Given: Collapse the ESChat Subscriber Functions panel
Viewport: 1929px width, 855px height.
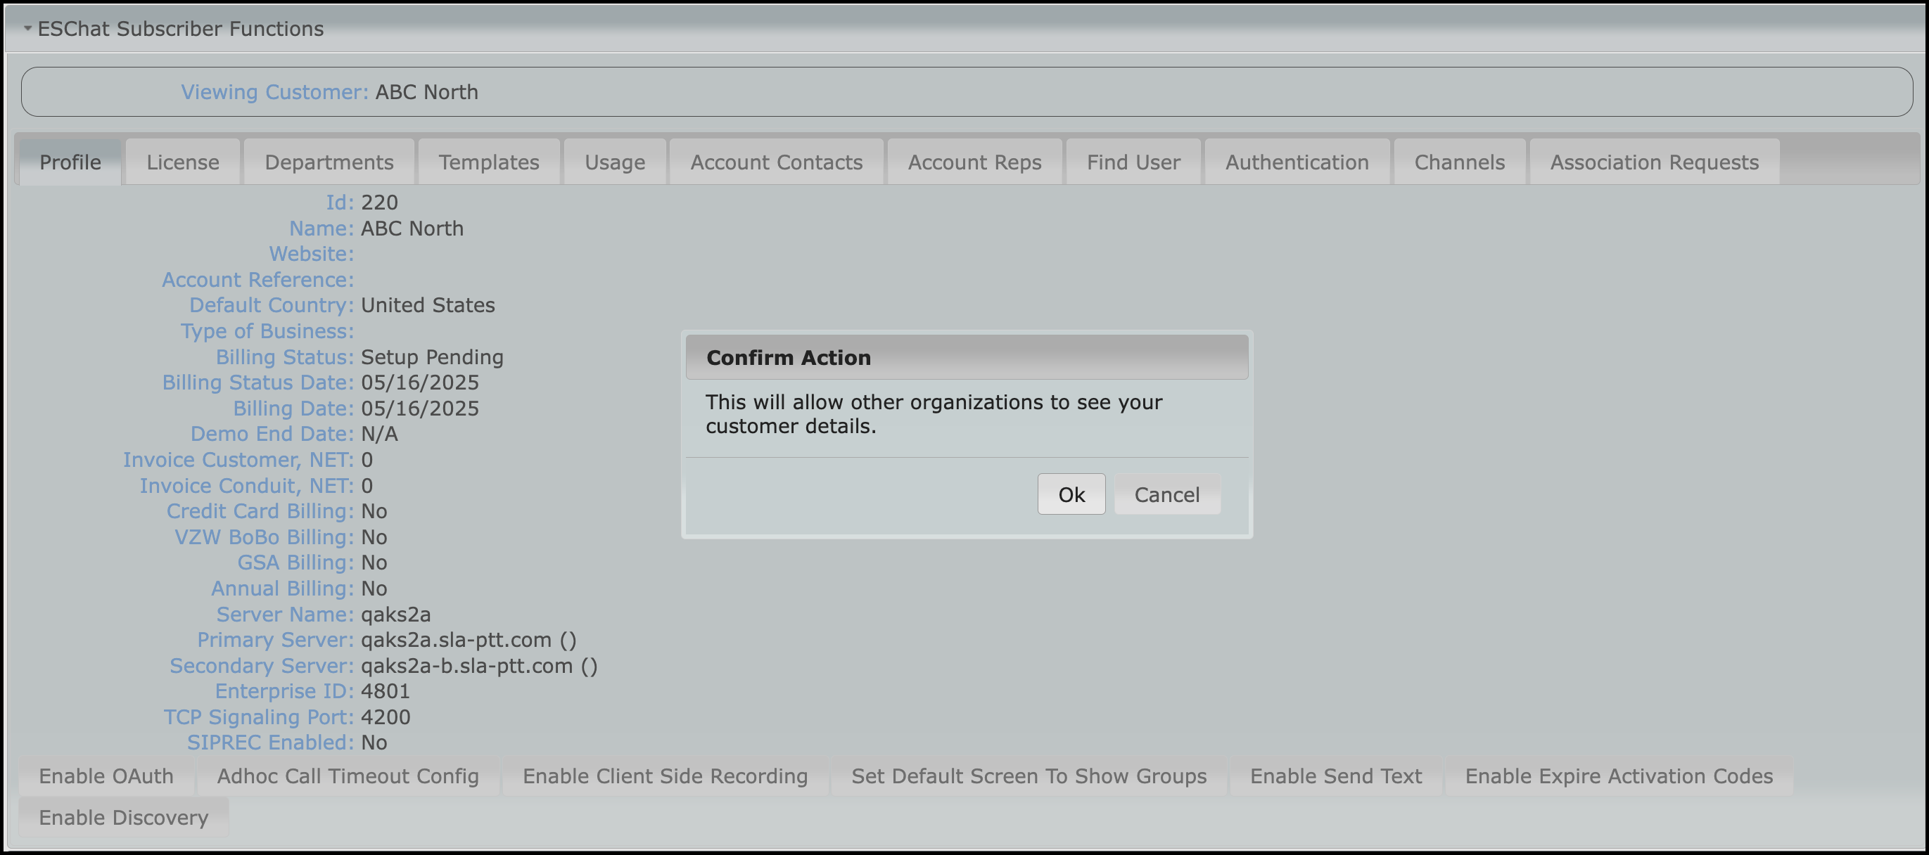Looking at the screenshot, I should 27,28.
